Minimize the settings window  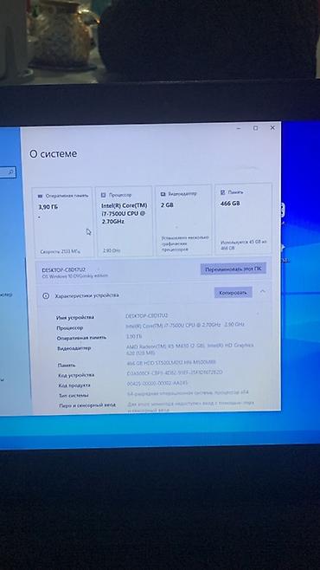coord(239,128)
